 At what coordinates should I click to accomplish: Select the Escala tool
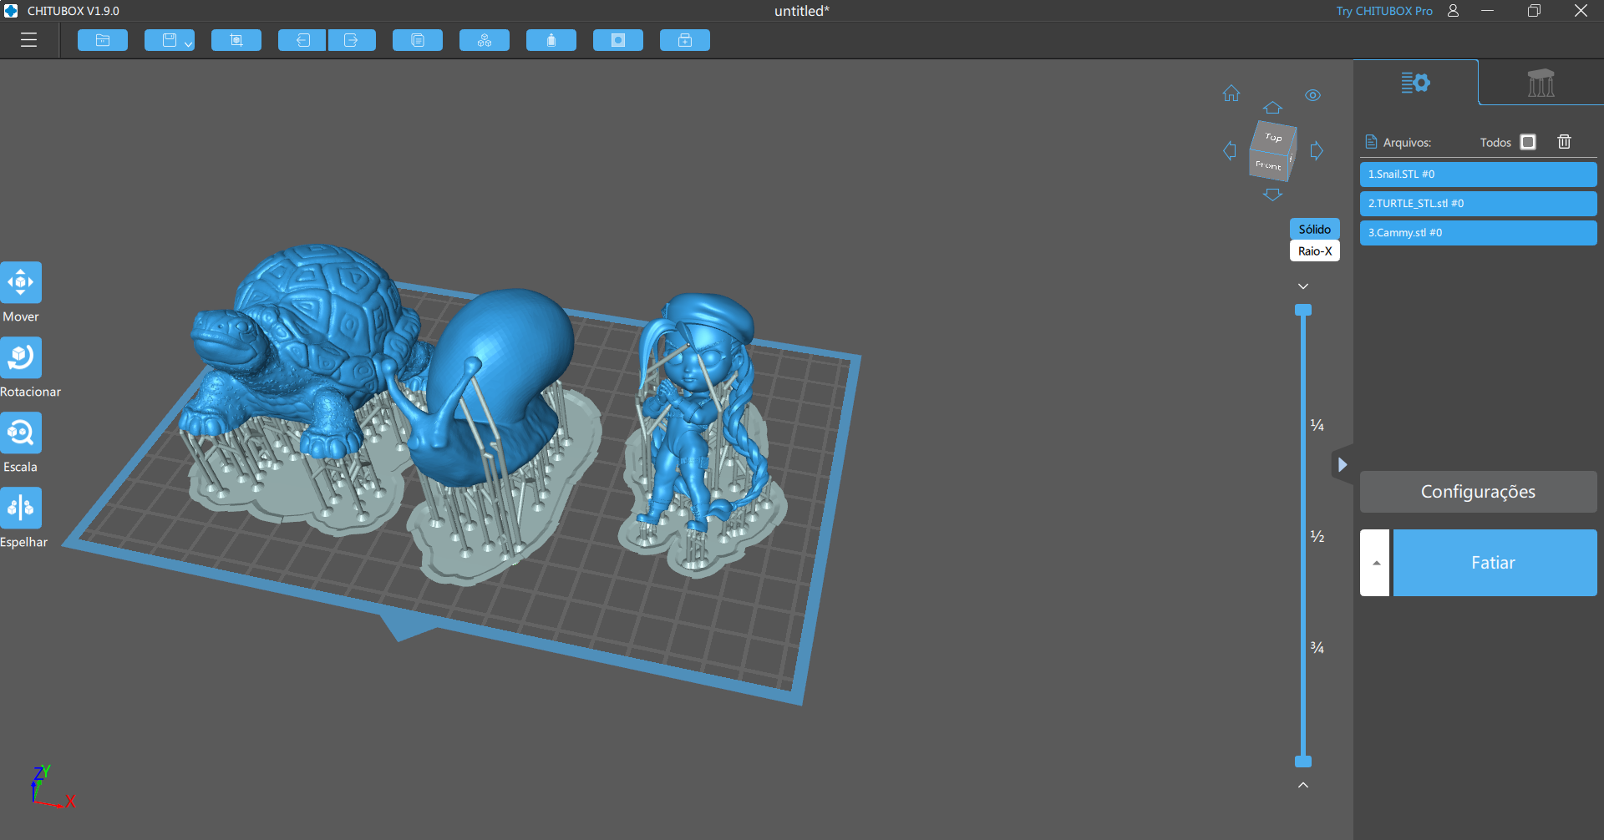pos(21,433)
